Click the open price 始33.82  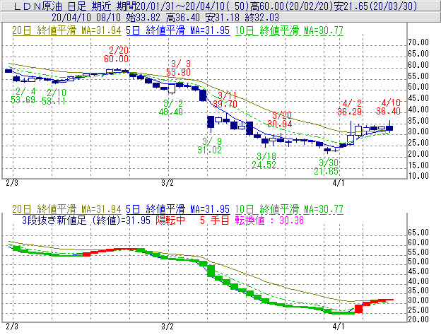click(143, 18)
